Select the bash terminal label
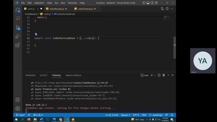This screenshot has width=217, height=122. [x=145, y=75]
